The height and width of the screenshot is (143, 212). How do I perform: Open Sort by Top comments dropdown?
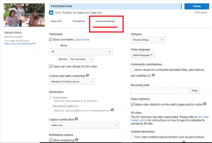(x=81, y=59)
